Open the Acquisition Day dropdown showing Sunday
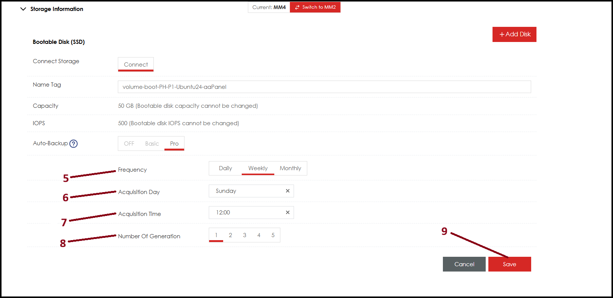Viewport: 613px width, 298px height. point(251,191)
